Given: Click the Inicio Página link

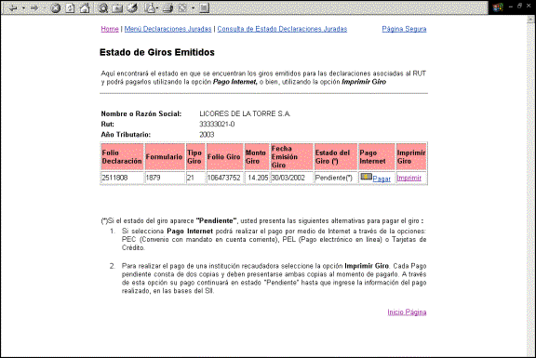Looking at the screenshot, I should point(407,312).
